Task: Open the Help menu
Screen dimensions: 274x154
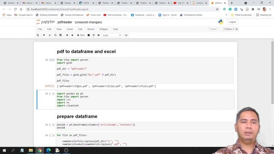Action: coord(116,29)
